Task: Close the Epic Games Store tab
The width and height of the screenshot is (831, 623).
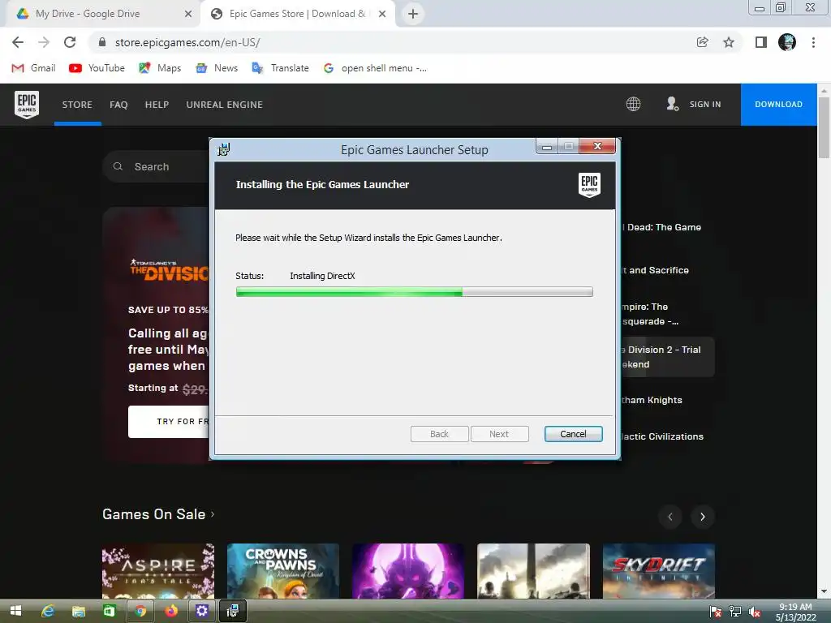Action: pos(382,14)
